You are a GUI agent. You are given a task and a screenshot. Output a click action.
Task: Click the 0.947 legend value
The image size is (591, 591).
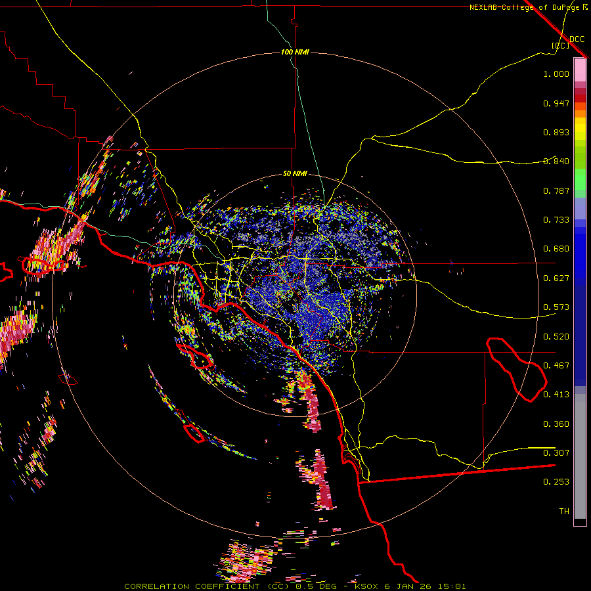(x=556, y=103)
